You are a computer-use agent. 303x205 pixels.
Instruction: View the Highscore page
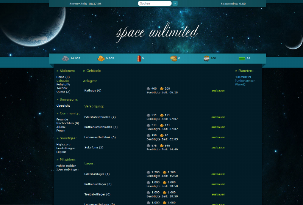(x=63, y=144)
